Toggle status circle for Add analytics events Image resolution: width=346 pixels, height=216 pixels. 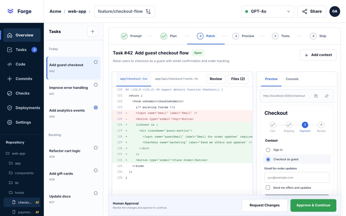pyautogui.click(x=96, y=107)
